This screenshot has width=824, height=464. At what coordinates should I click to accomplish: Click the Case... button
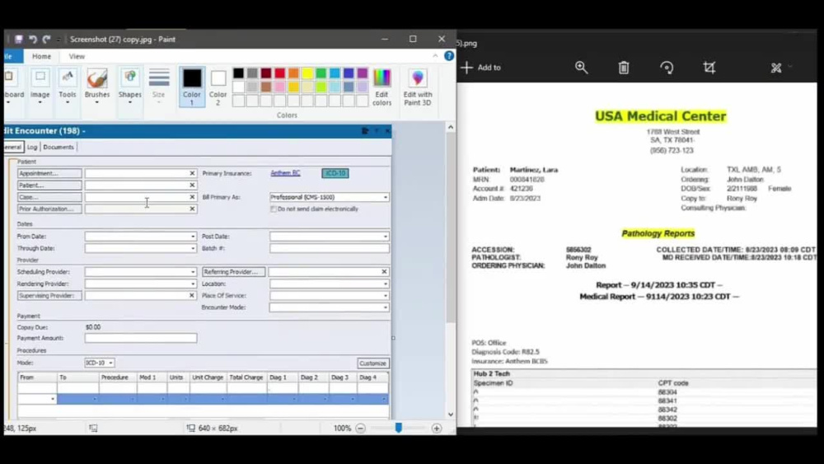pyautogui.click(x=49, y=197)
